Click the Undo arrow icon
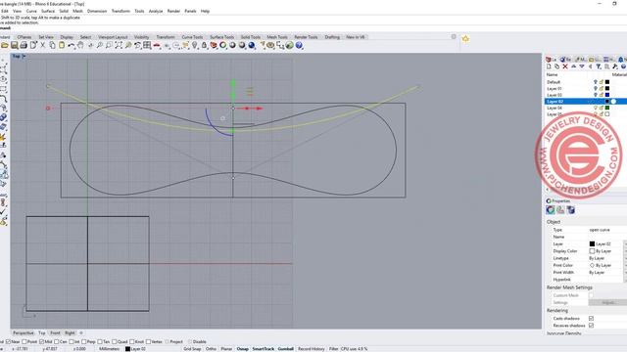This screenshot has width=627, height=352. point(72,46)
